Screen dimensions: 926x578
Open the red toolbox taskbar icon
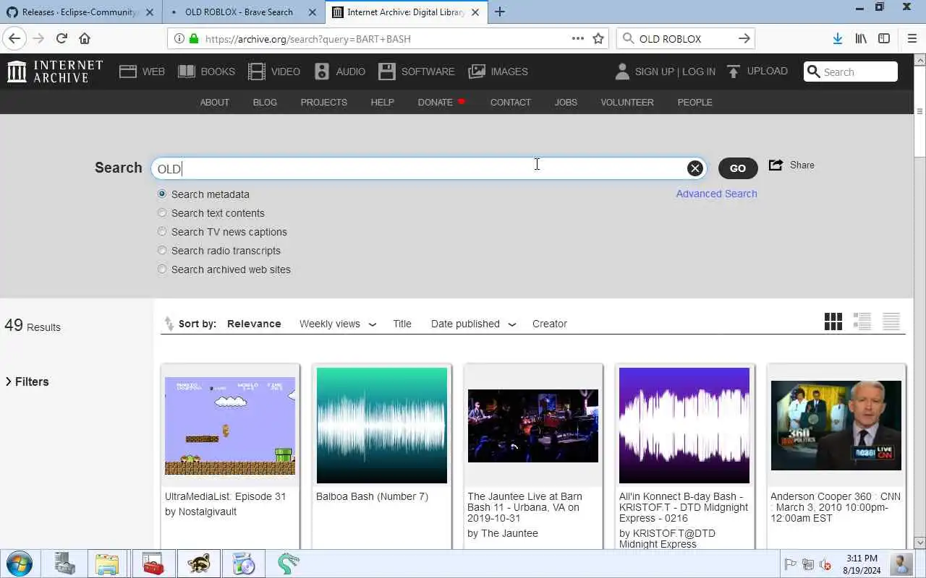pos(153,564)
